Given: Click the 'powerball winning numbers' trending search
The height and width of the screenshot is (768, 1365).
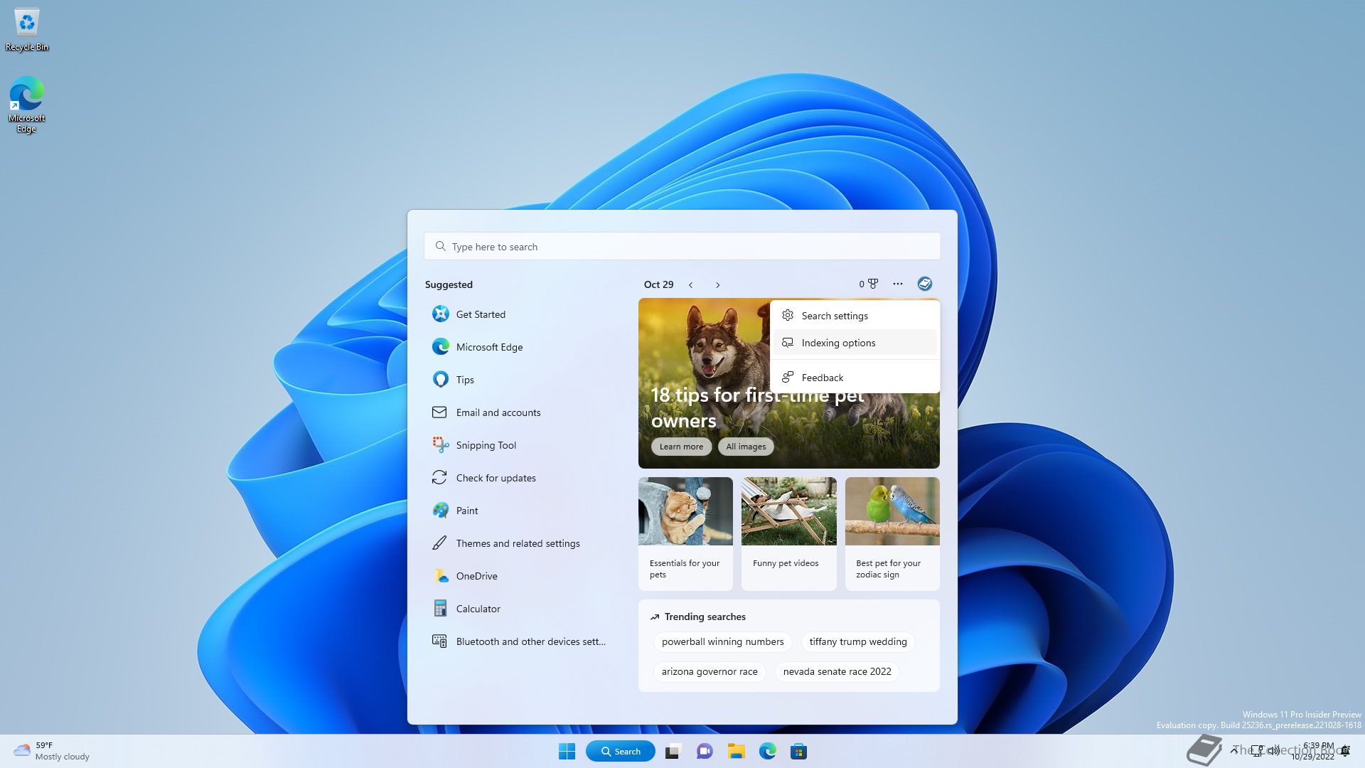Looking at the screenshot, I should click(x=722, y=641).
